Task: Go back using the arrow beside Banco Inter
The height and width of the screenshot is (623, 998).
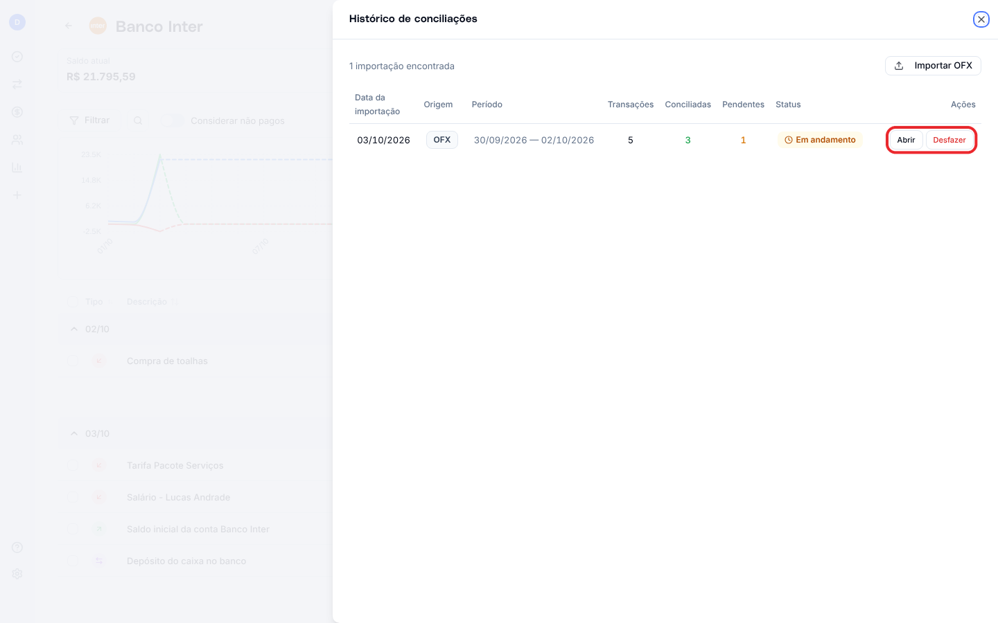Action: pos(69,26)
